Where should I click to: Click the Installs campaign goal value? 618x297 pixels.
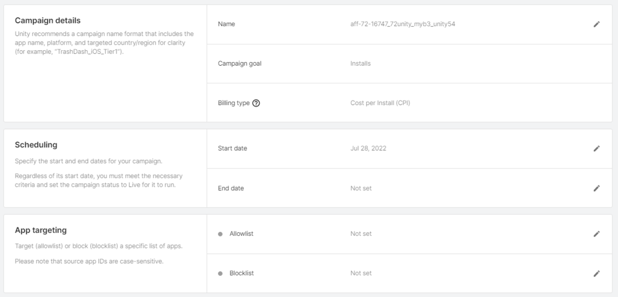[360, 63]
